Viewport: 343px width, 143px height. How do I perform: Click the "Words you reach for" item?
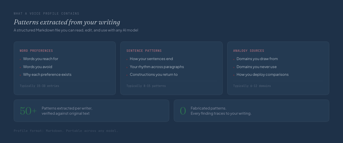click(x=41, y=59)
